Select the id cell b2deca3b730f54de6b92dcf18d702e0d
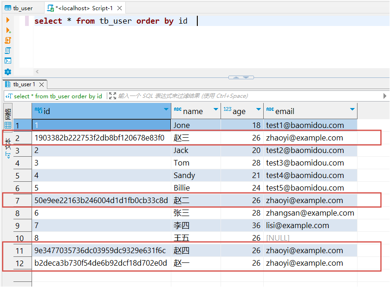Screen dimensions: 390x287 coord(101,263)
